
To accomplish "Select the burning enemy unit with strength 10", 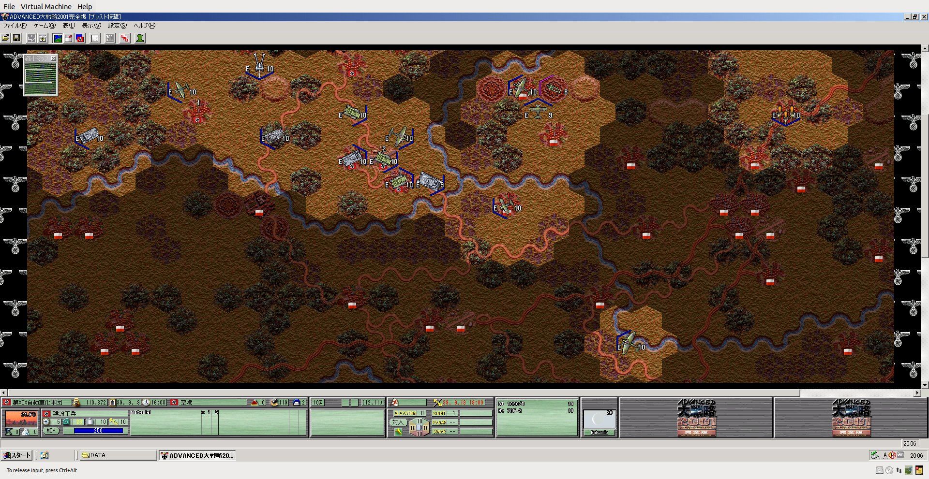I will 786,114.
